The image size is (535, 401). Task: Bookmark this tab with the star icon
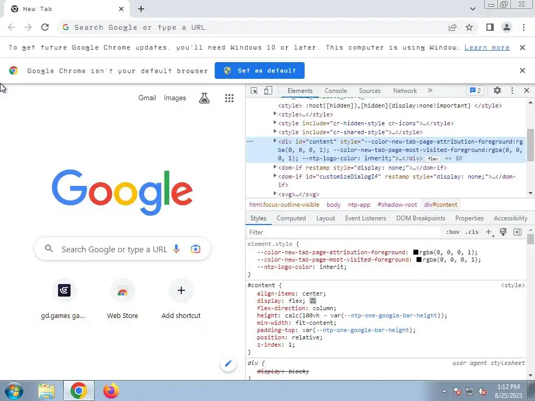469,27
